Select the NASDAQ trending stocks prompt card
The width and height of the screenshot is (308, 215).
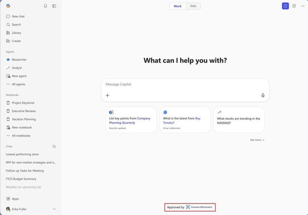coord(239,120)
